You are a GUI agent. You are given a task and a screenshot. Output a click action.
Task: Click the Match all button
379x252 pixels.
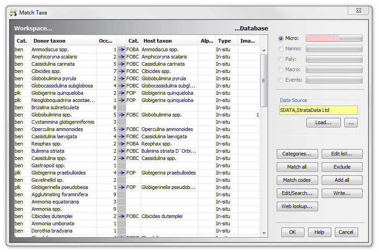[297, 167]
